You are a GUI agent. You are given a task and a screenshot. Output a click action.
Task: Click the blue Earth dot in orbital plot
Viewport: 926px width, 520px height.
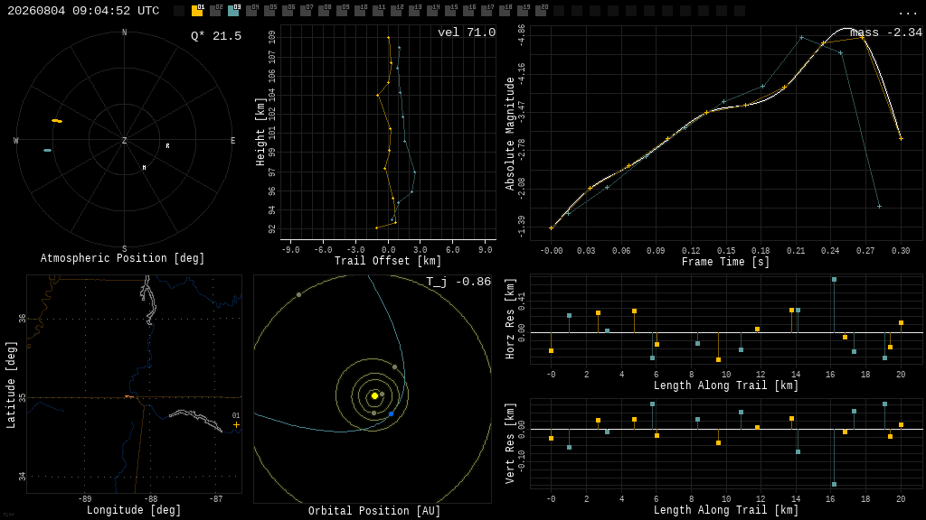coord(391,413)
